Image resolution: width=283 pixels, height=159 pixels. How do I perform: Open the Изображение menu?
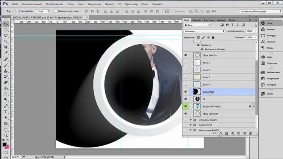coord(54,4)
